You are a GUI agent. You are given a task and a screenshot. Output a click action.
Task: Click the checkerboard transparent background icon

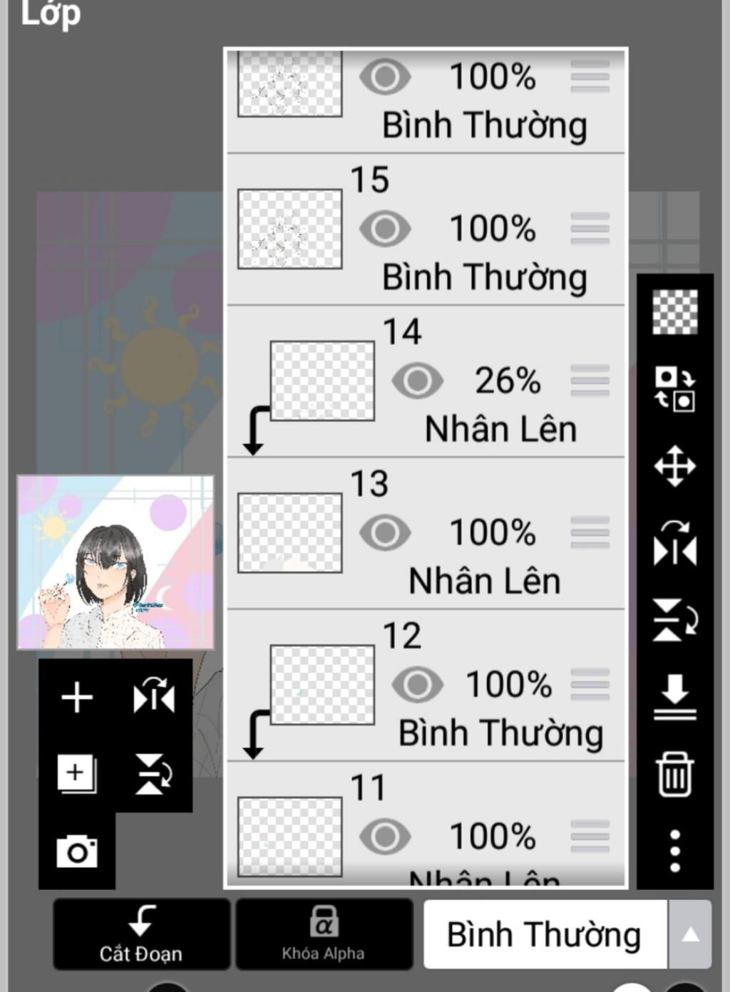pyautogui.click(x=674, y=312)
